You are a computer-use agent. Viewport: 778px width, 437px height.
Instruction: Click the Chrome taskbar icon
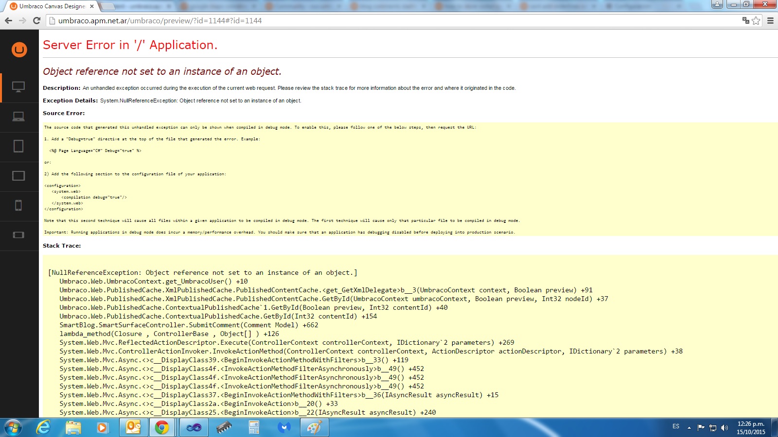click(x=162, y=427)
